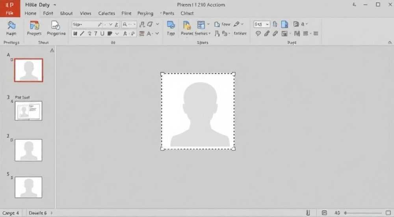This screenshot has width=394, height=217.
Task: Open the Persing ribbon tab
Action: click(145, 13)
